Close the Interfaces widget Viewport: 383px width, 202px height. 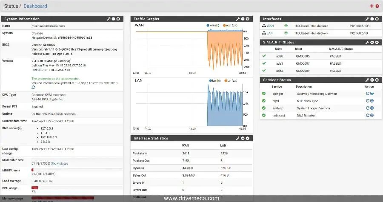377,19
